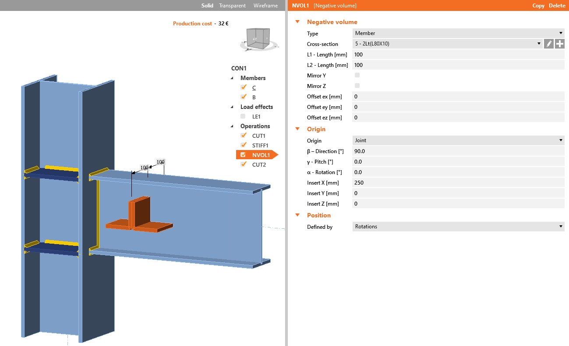Open the Origin dropdown set to Joint
The image size is (569, 346).
pos(458,140)
